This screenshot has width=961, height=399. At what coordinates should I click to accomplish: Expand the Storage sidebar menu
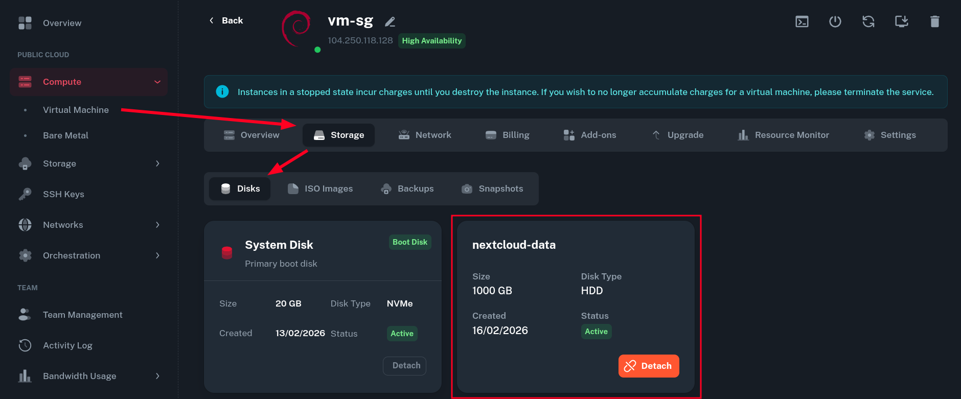pos(157,163)
